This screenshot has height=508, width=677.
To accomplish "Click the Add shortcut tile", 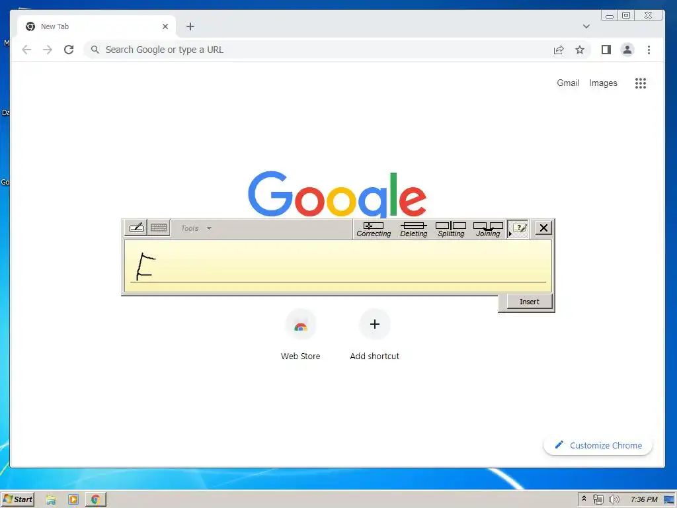I will click(375, 335).
